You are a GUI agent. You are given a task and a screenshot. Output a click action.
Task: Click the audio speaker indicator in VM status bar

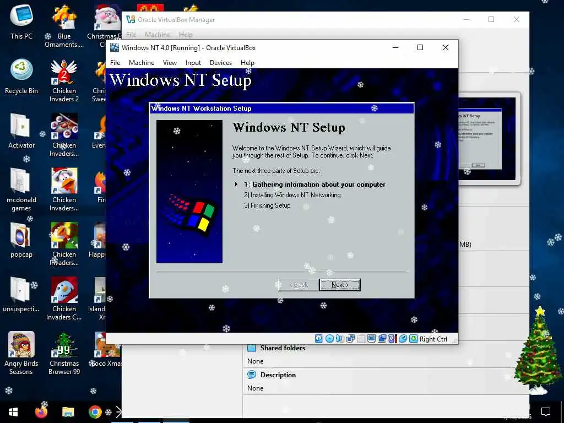[x=340, y=339]
